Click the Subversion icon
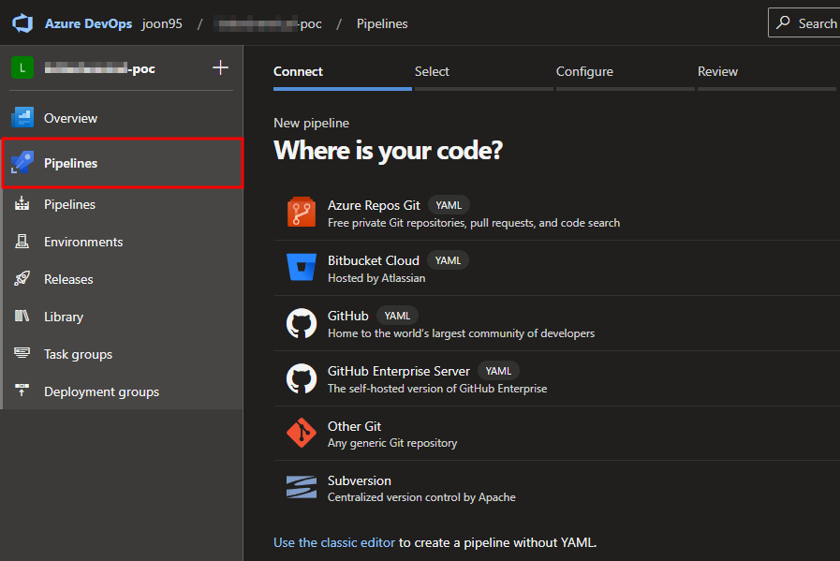 tap(302, 487)
